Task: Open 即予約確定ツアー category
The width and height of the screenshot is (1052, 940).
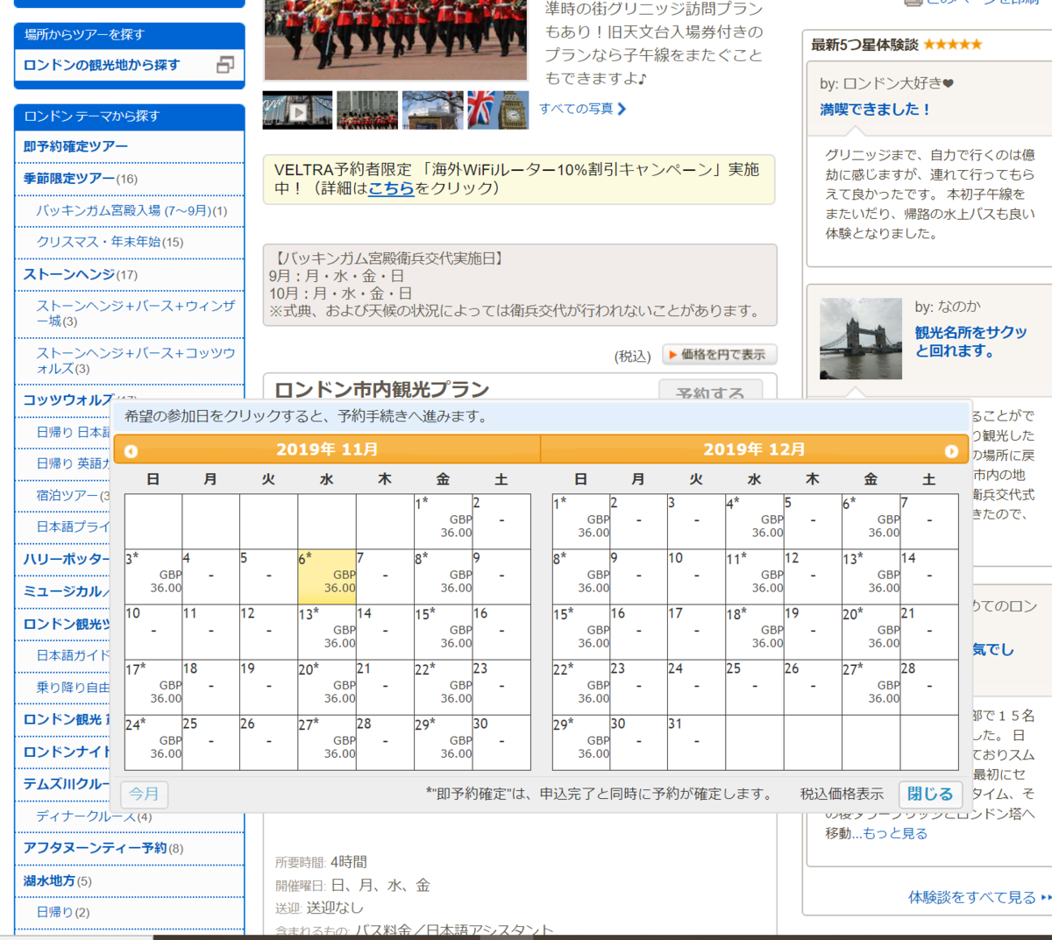Action: pyautogui.click(x=75, y=146)
